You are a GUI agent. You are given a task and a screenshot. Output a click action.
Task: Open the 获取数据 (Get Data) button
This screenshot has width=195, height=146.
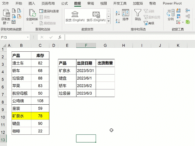pyautogui.click(x=6, y=17)
